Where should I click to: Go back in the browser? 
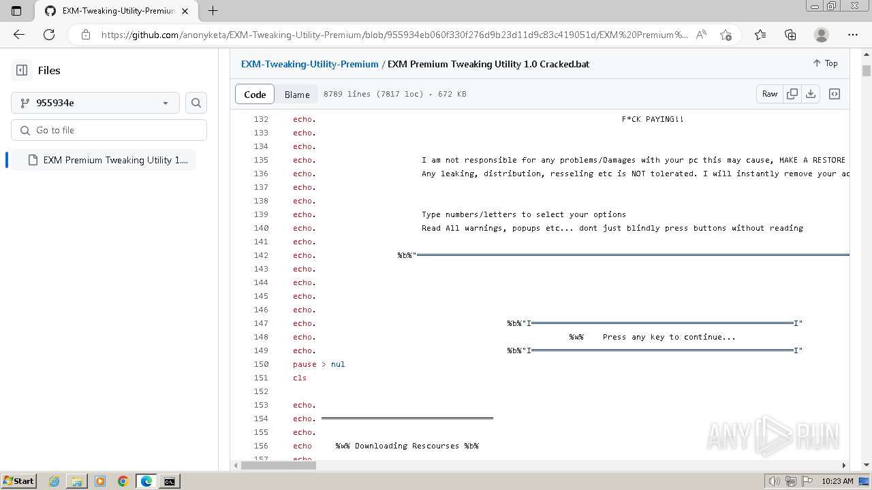pyautogui.click(x=19, y=35)
